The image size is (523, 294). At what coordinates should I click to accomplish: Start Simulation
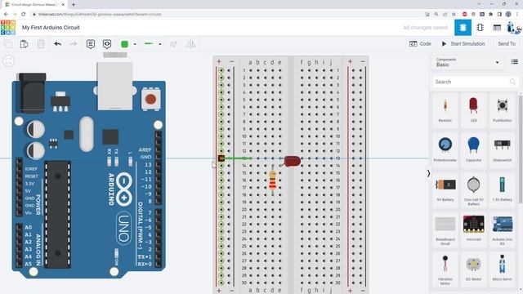pos(463,43)
